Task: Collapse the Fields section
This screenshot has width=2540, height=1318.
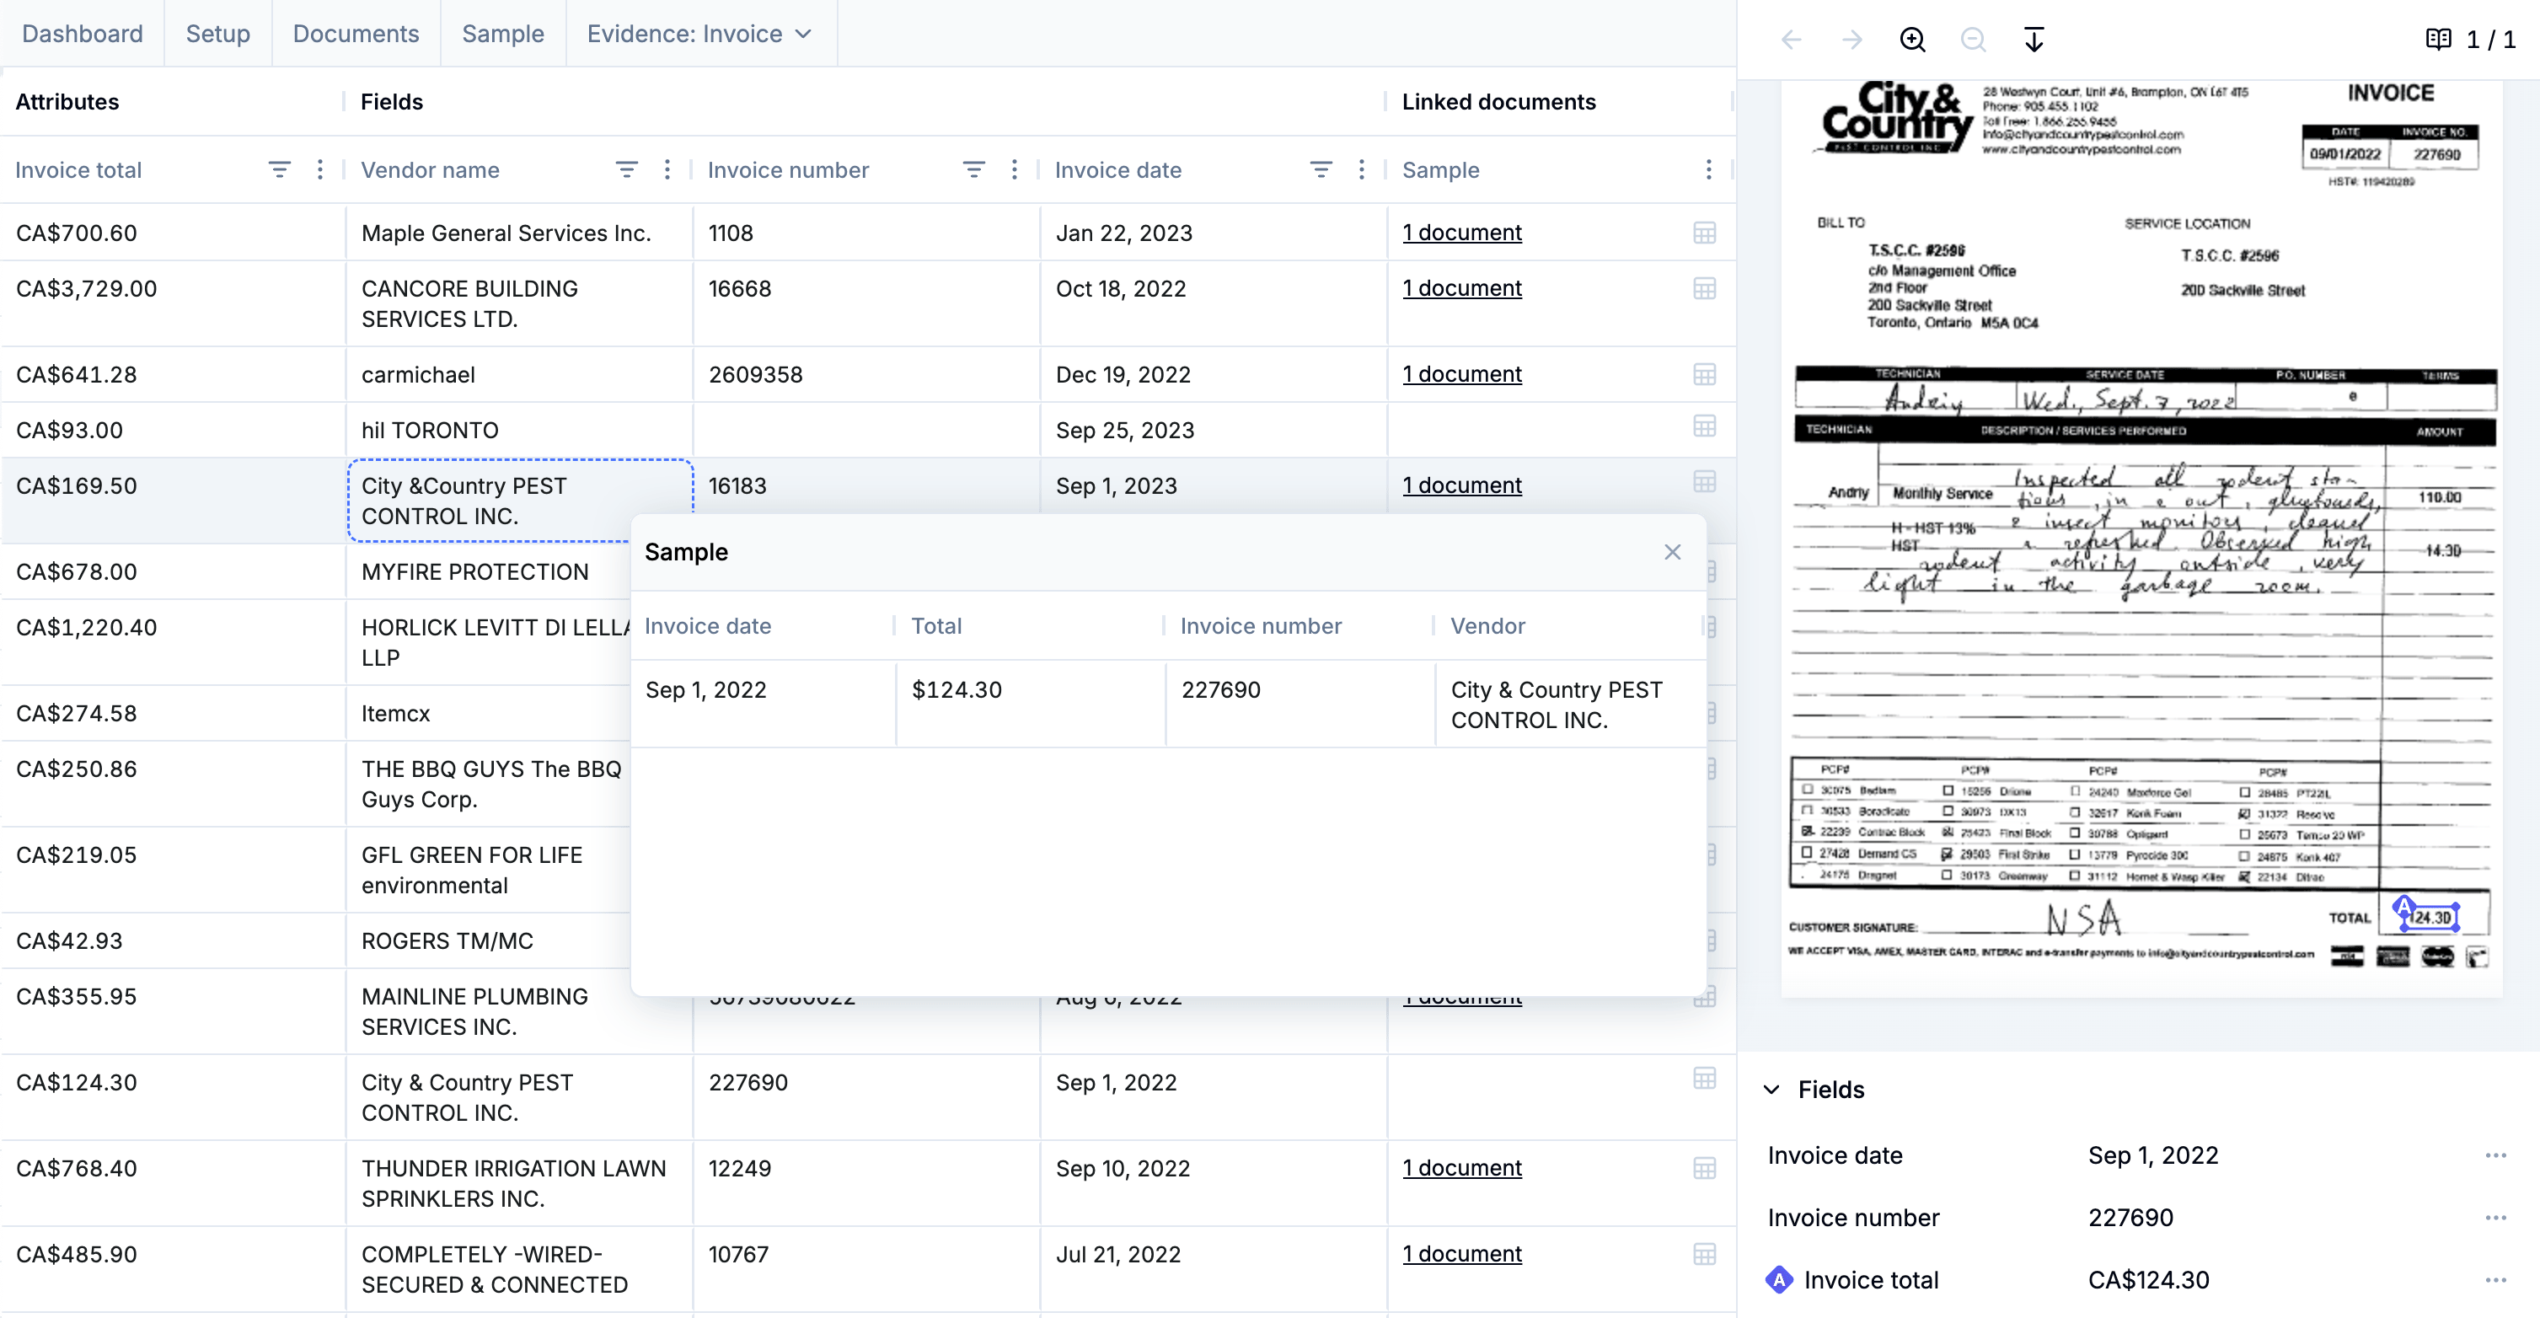Action: click(1772, 1090)
